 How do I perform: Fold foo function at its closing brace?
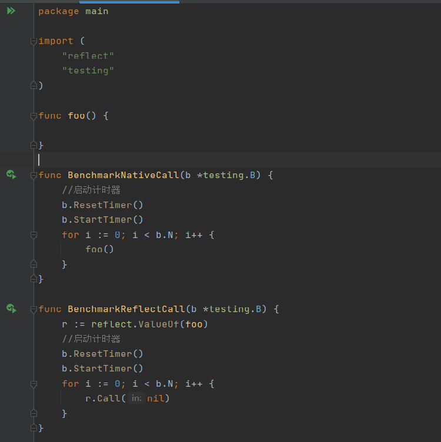pyautogui.click(x=34, y=145)
